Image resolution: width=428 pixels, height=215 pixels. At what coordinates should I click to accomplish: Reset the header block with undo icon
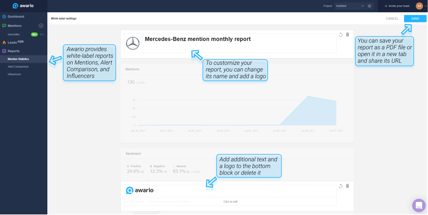[341, 34]
